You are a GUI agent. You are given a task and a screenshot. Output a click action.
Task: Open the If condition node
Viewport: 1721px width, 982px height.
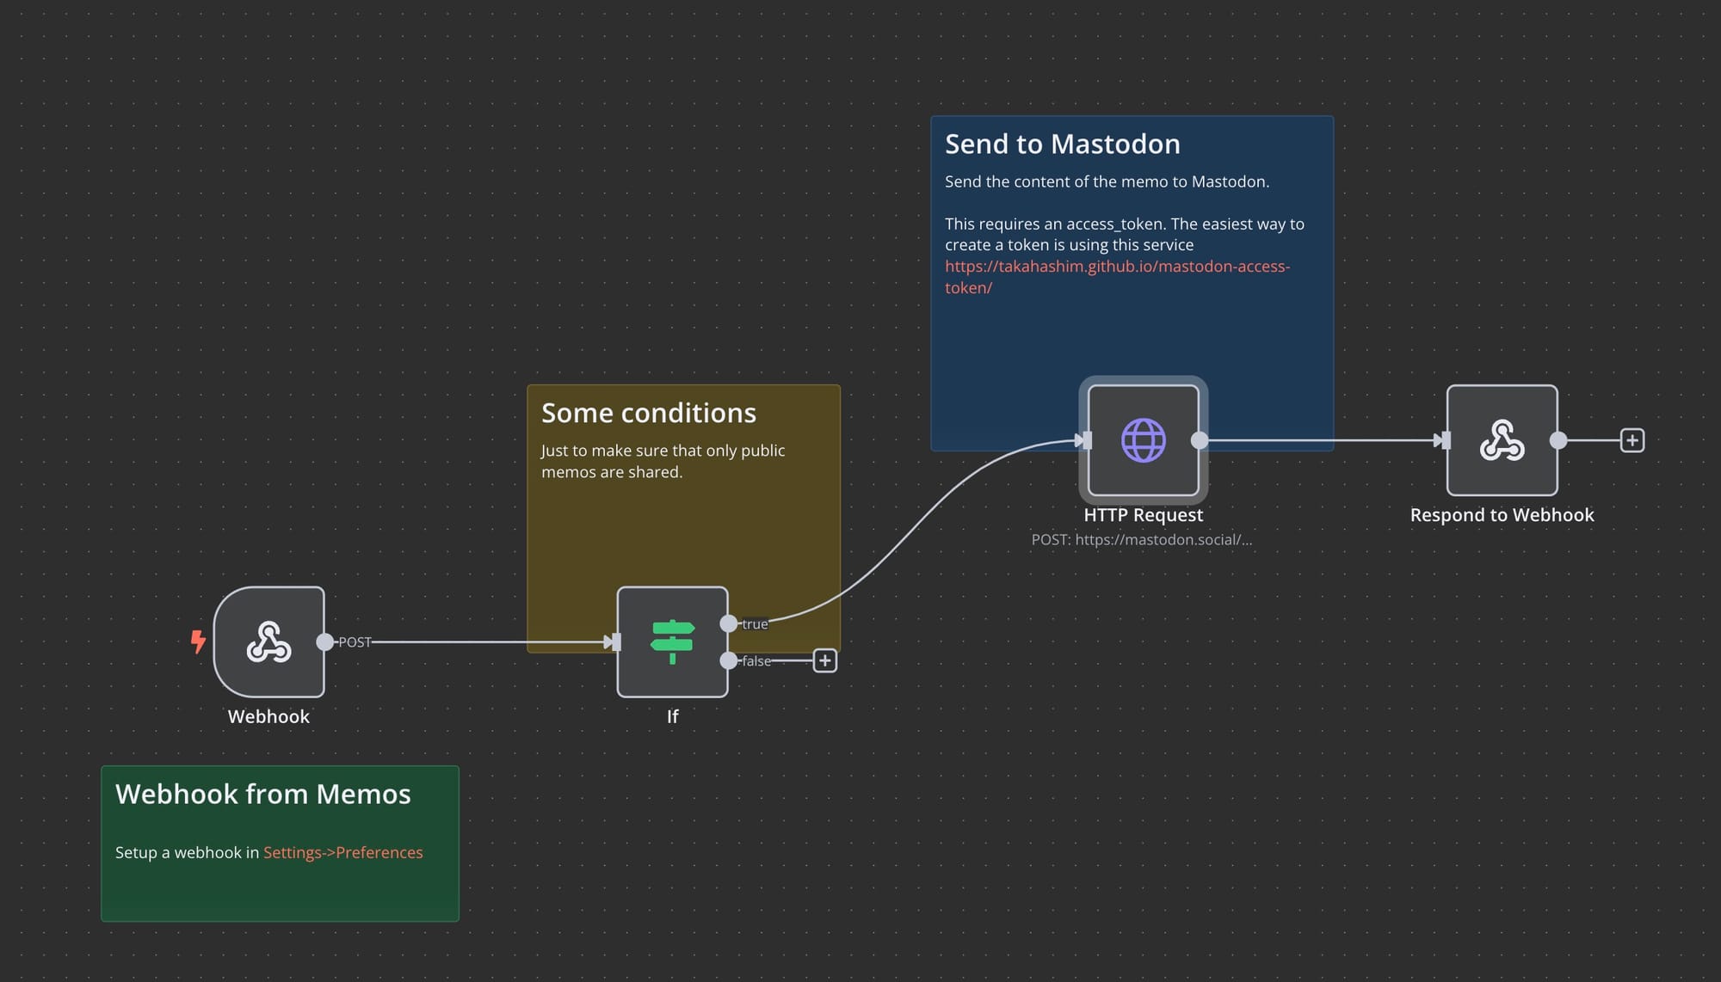click(x=672, y=641)
